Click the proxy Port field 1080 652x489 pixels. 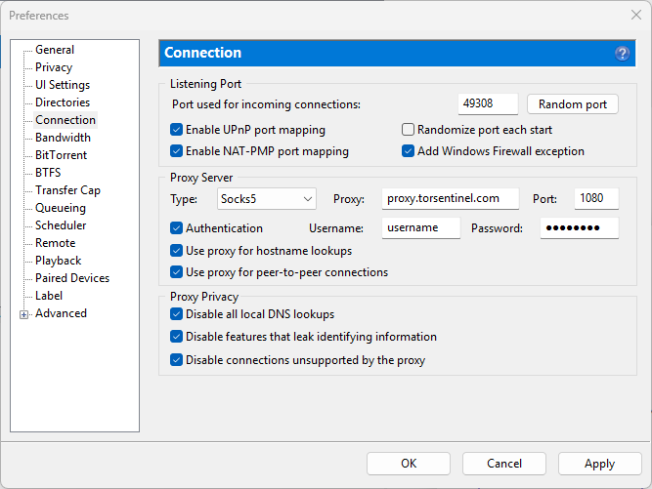tap(596, 198)
